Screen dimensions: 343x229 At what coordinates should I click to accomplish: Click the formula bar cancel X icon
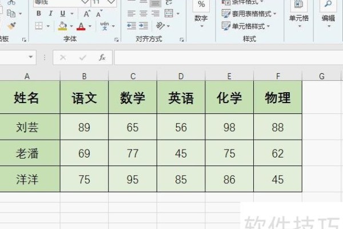[63, 57]
